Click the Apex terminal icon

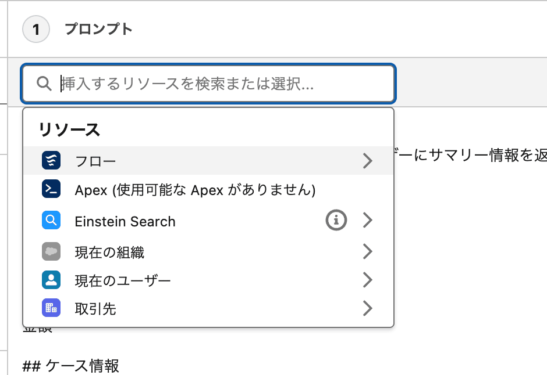(50, 189)
